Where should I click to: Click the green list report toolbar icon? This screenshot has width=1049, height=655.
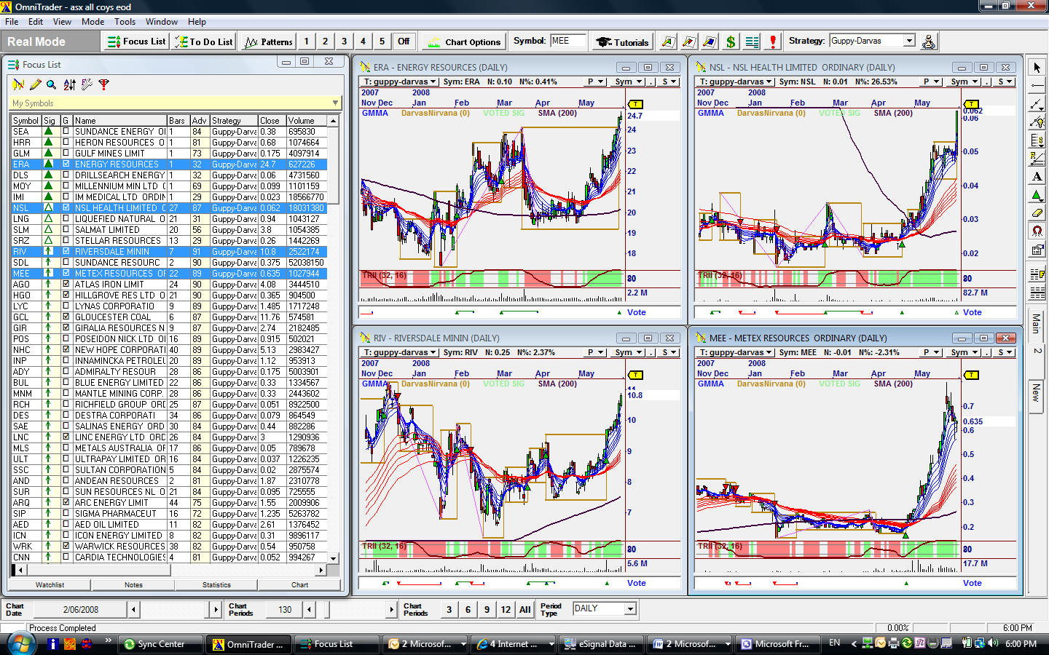[752, 41]
